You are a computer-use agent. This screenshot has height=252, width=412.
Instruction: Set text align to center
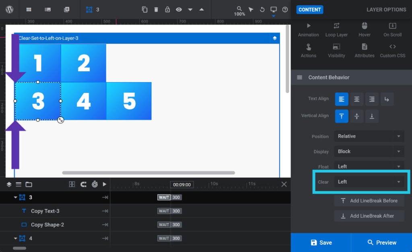[356, 99]
